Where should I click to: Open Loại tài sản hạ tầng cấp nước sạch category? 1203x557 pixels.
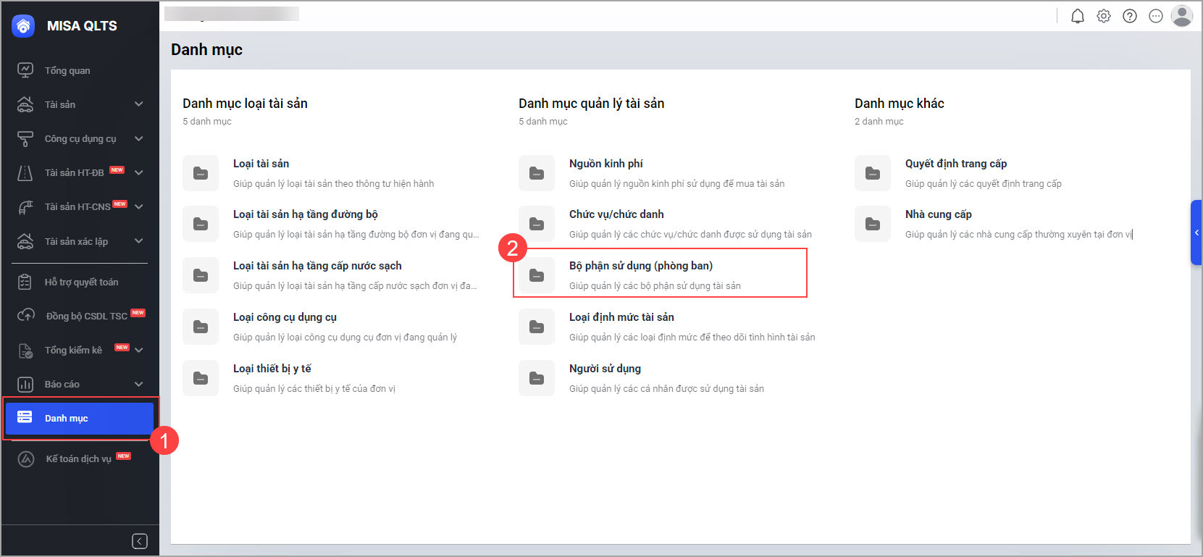click(x=317, y=266)
